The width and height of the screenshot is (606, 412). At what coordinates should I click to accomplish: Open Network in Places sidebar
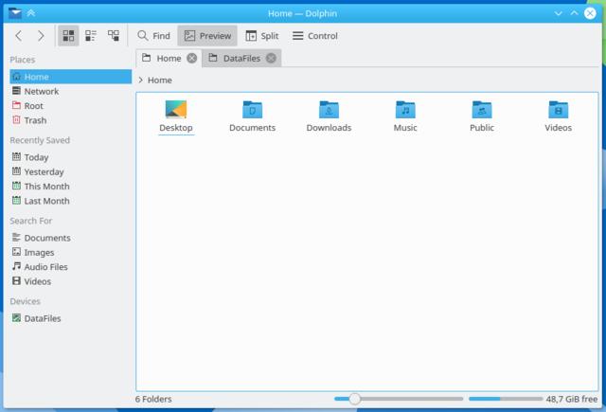(71, 91)
